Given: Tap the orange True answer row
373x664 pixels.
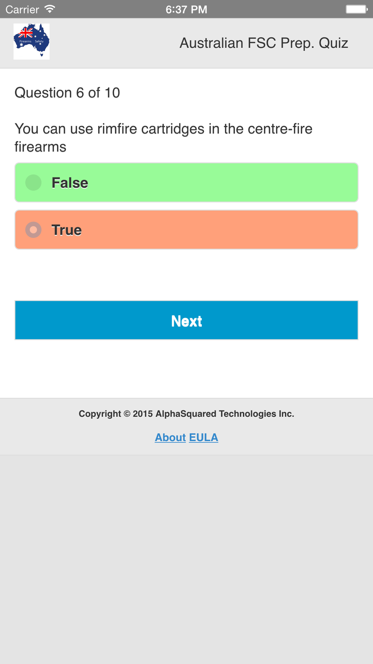Looking at the screenshot, I should point(186,230).
